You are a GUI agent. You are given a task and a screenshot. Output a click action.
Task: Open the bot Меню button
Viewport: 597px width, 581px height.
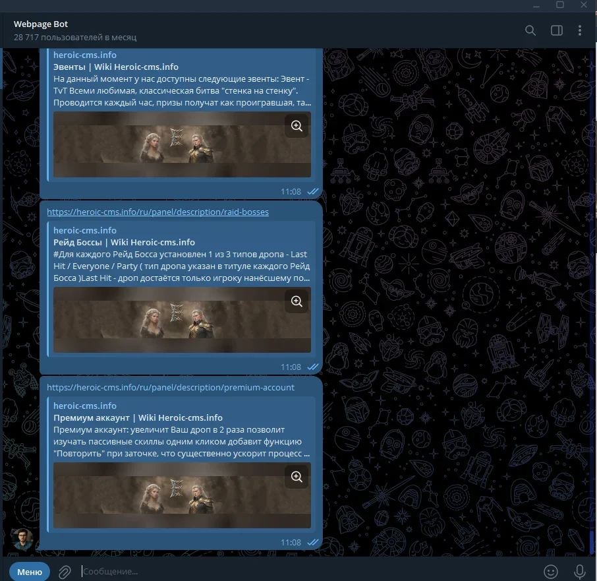(30, 571)
